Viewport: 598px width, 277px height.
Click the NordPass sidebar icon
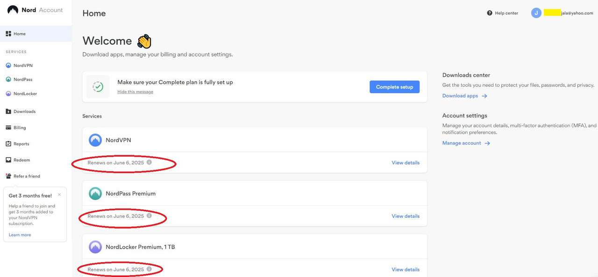point(8,80)
